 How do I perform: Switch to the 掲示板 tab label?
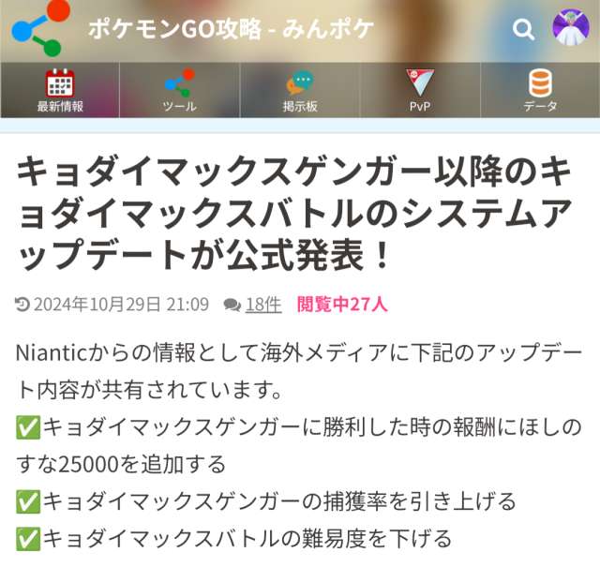[x=300, y=106]
